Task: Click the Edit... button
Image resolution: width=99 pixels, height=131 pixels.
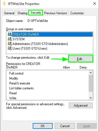Action: tap(81, 59)
